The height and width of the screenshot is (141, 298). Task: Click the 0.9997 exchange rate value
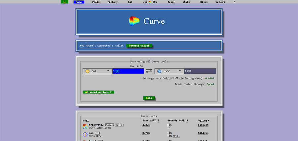tap(210, 78)
